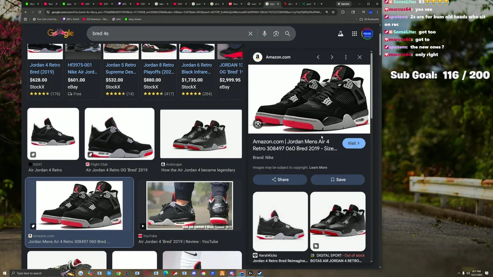
Task: Start a voice search with the microphone icon
Action: tap(264, 33)
